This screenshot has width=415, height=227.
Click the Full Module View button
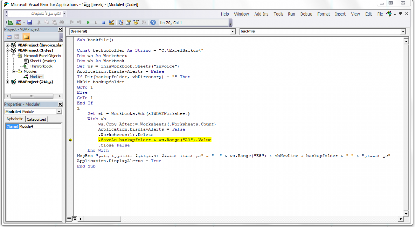74,218
